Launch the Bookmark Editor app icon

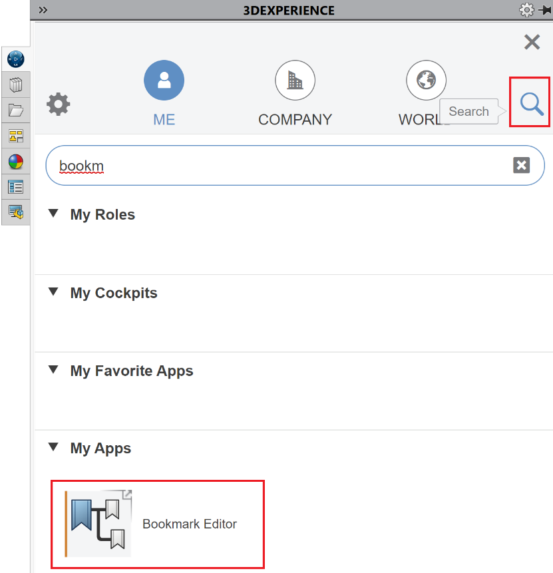98,524
